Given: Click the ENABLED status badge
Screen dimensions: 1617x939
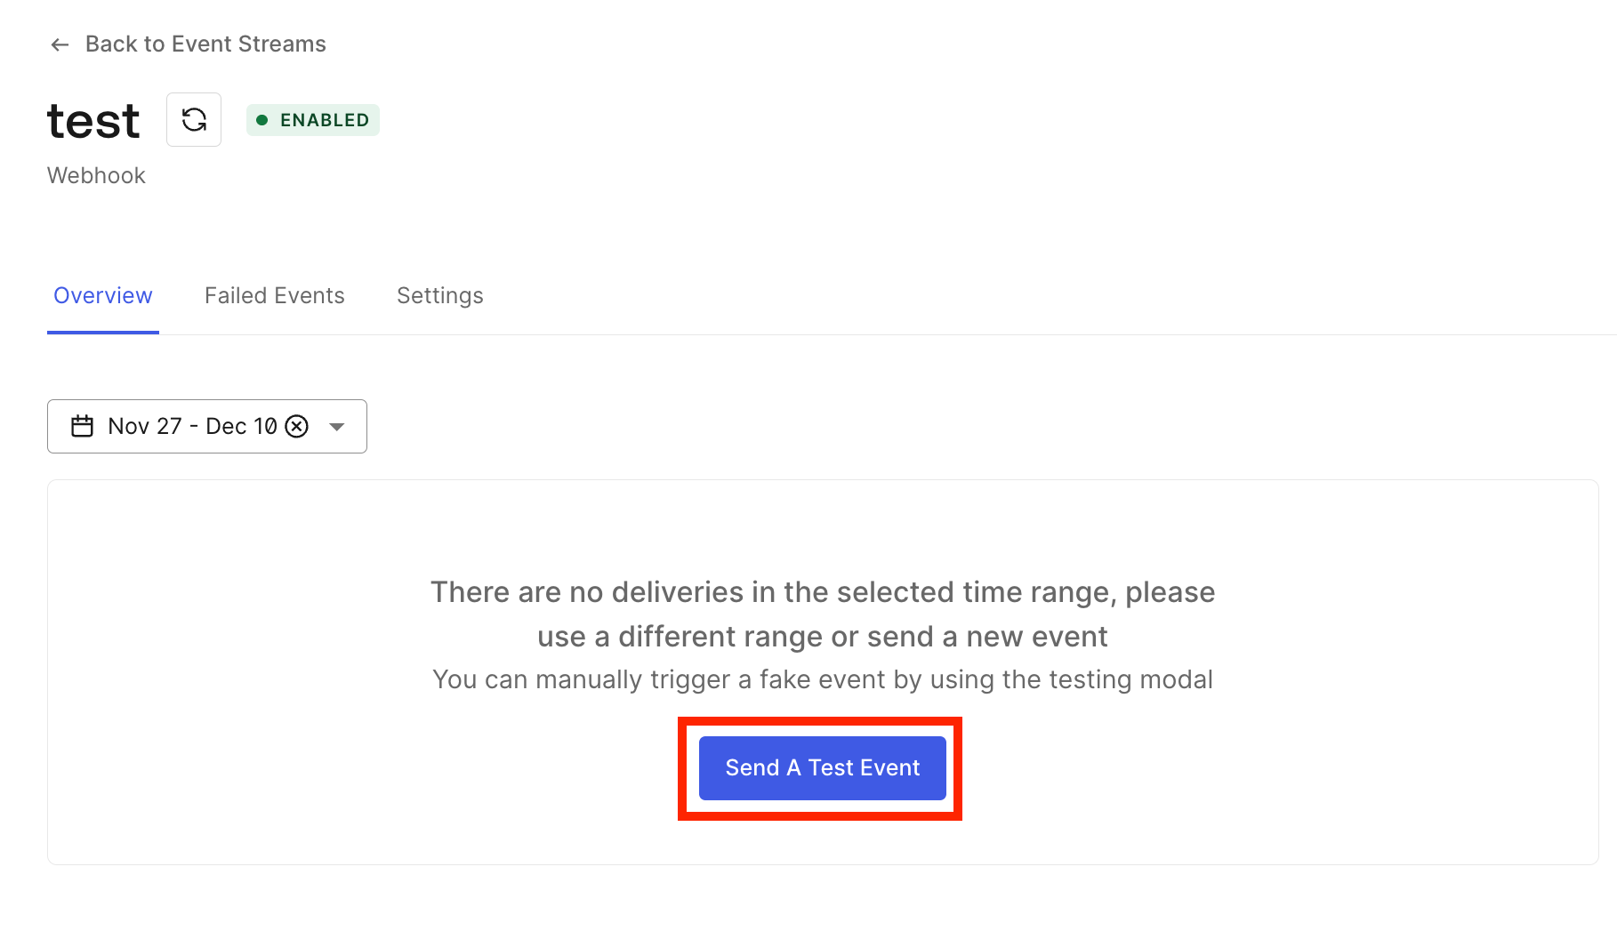Looking at the screenshot, I should [x=313, y=120].
